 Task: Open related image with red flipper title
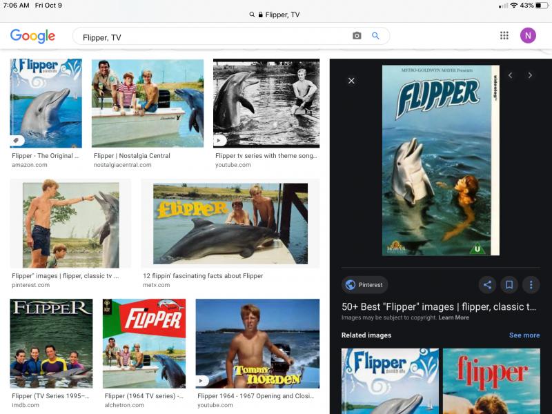coord(491,381)
